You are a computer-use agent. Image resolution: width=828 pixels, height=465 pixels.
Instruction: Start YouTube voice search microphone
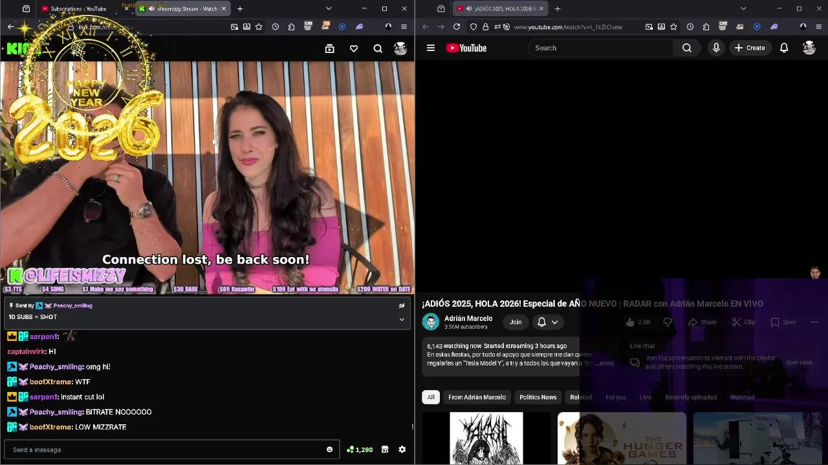pos(716,48)
